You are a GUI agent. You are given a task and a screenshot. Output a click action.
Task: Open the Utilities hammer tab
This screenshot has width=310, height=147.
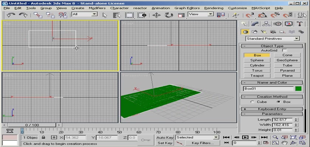coord(300,24)
